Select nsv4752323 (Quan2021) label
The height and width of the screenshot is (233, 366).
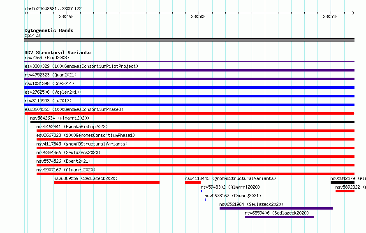pos(51,75)
